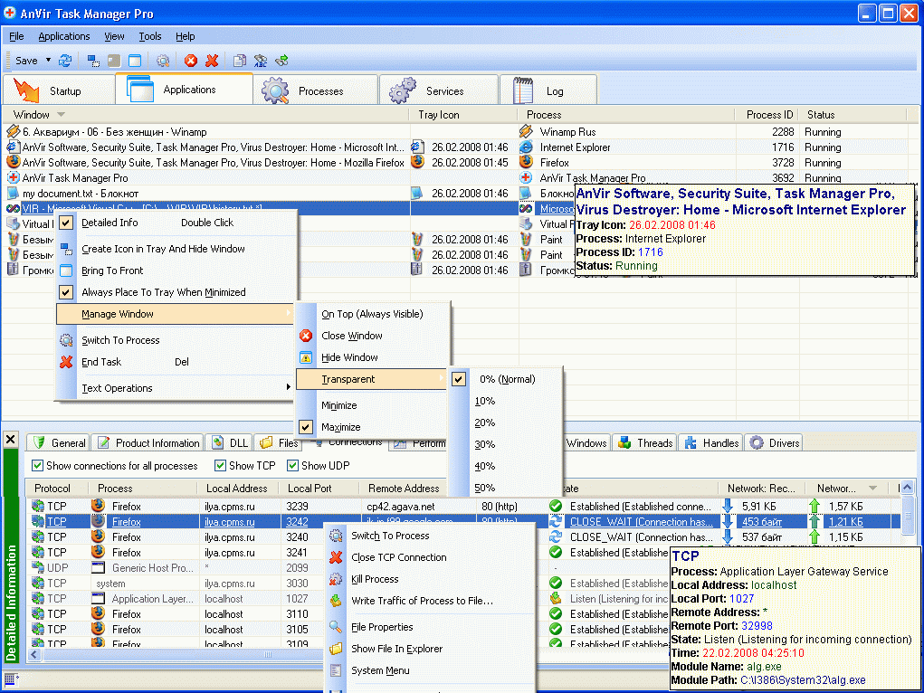Click the red cross AnVir Task Manager Pro row icon
Image resolution: width=924 pixels, height=693 pixels.
click(13, 177)
